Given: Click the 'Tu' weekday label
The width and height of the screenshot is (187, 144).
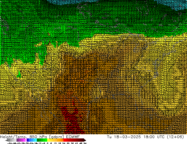Looking at the screenshot, I should click(x=109, y=137).
